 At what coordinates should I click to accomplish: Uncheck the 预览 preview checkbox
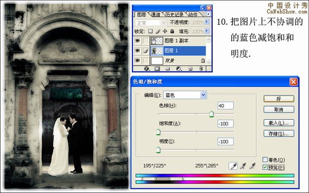[x=265, y=167]
